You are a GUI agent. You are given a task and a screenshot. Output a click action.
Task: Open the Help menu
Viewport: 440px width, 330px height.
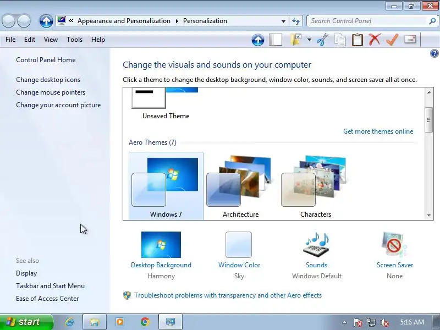[x=98, y=40]
